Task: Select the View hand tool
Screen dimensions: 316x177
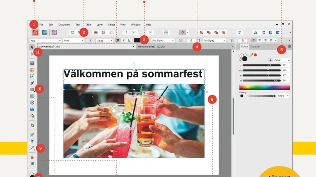Action: pyautogui.click(x=32, y=157)
